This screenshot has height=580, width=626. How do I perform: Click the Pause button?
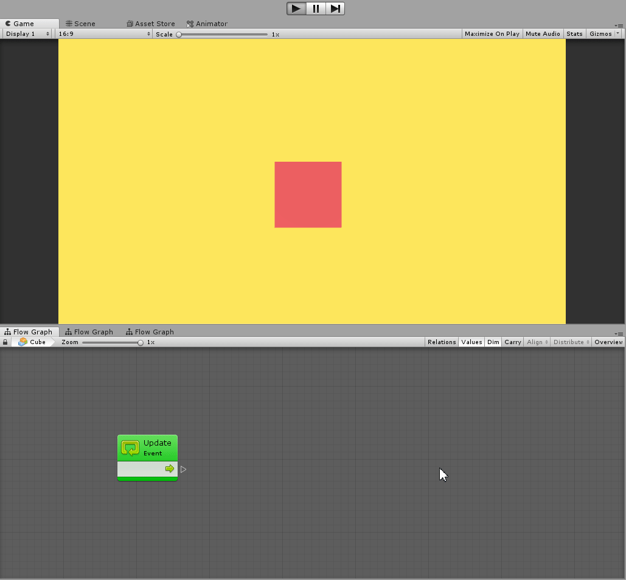(316, 9)
